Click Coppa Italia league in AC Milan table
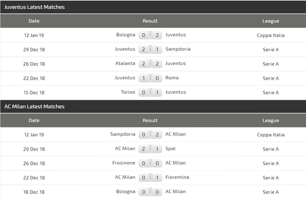The image size is (306, 198). point(270,135)
